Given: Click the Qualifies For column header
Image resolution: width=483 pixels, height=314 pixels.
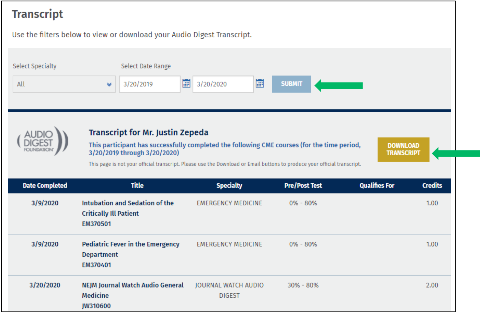Looking at the screenshot, I should click(x=377, y=185).
